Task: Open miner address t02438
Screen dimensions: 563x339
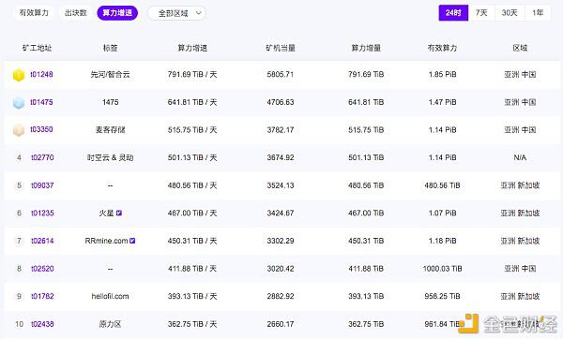Action: tap(42, 324)
